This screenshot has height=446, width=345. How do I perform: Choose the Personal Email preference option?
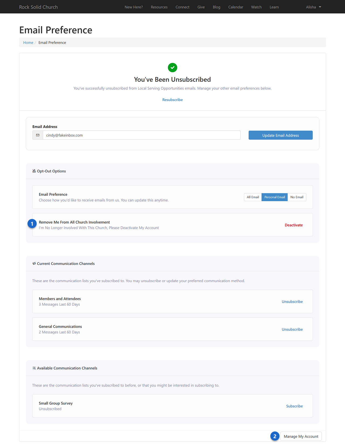click(274, 197)
